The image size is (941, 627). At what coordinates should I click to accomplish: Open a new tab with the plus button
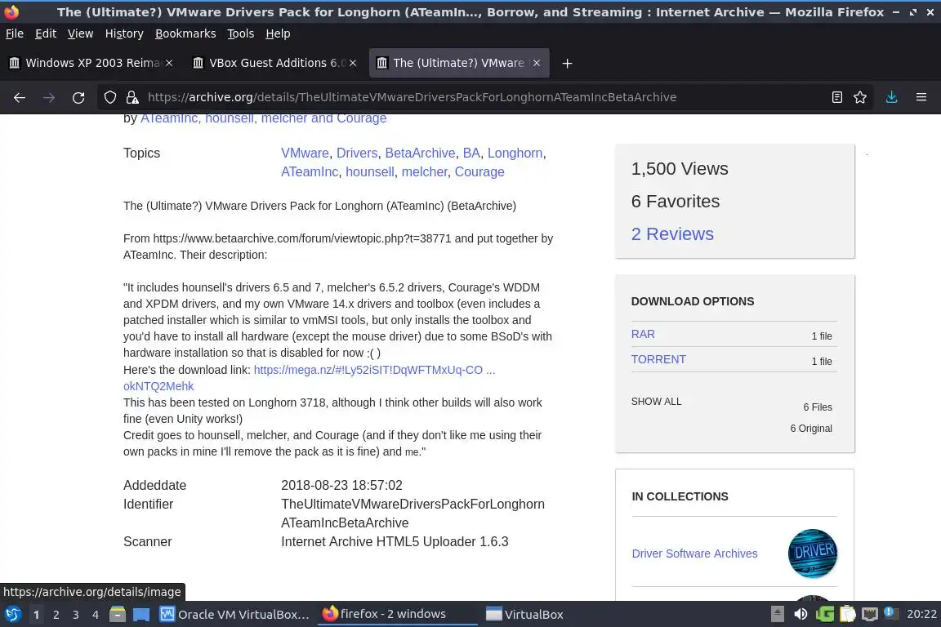pos(567,63)
